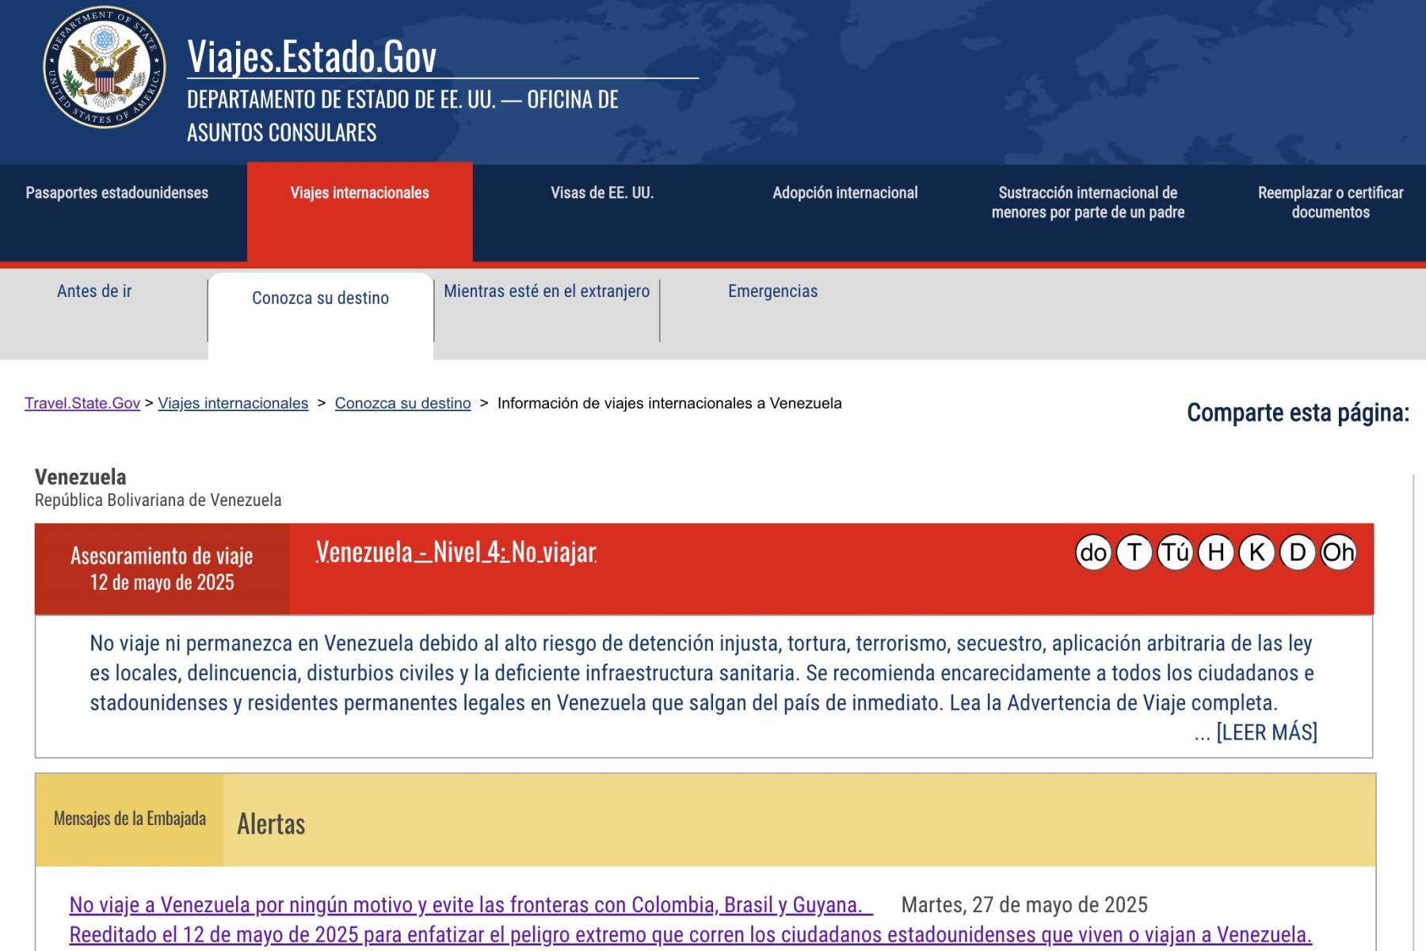Open the Venezuela - Nivel 4: No viajar link
1426x951 pixels.
[x=456, y=552]
